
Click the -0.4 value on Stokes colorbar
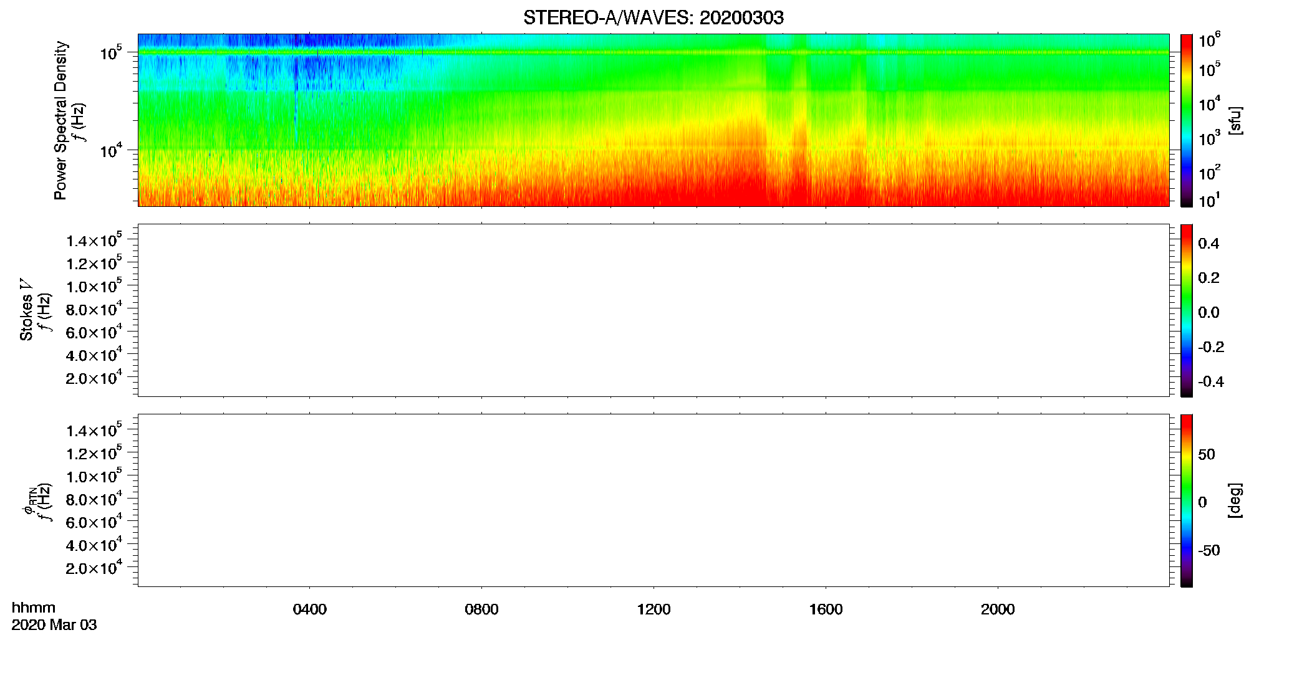[x=1211, y=381]
